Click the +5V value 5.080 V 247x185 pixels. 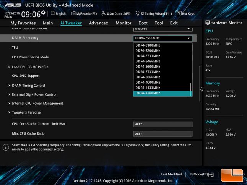tap(231, 135)
